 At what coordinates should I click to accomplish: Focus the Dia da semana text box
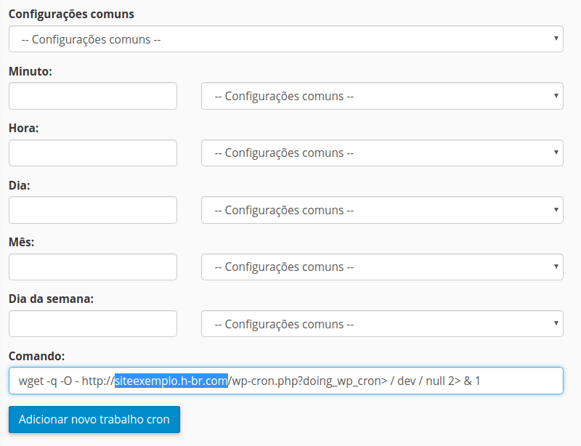[93, 324]
